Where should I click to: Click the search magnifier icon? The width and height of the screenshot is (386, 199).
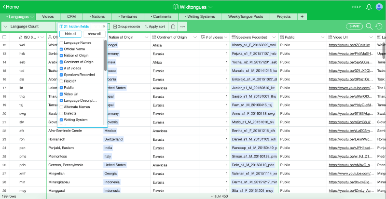(x=369, y=27)
